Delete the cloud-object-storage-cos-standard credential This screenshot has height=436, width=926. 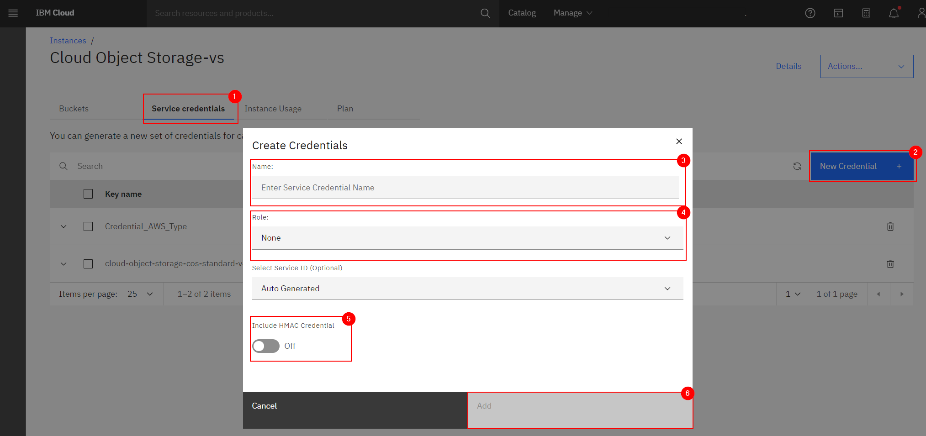(x=890, y=264)
